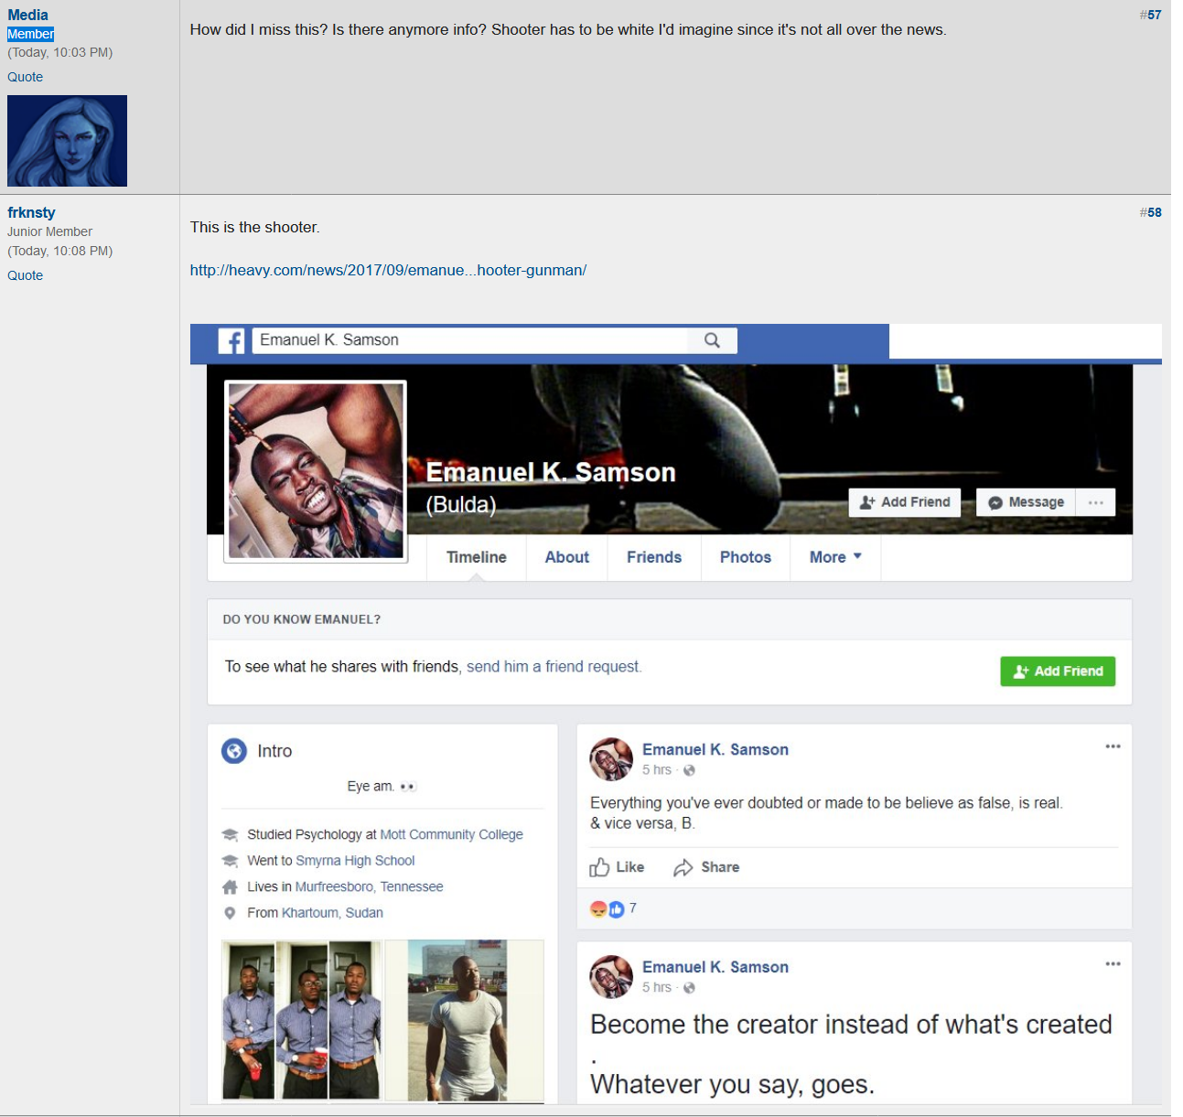Expand the More dropdown tab
Image resolution: width=1183 pixels, height=1117 pixels.
tap(835, 557)
